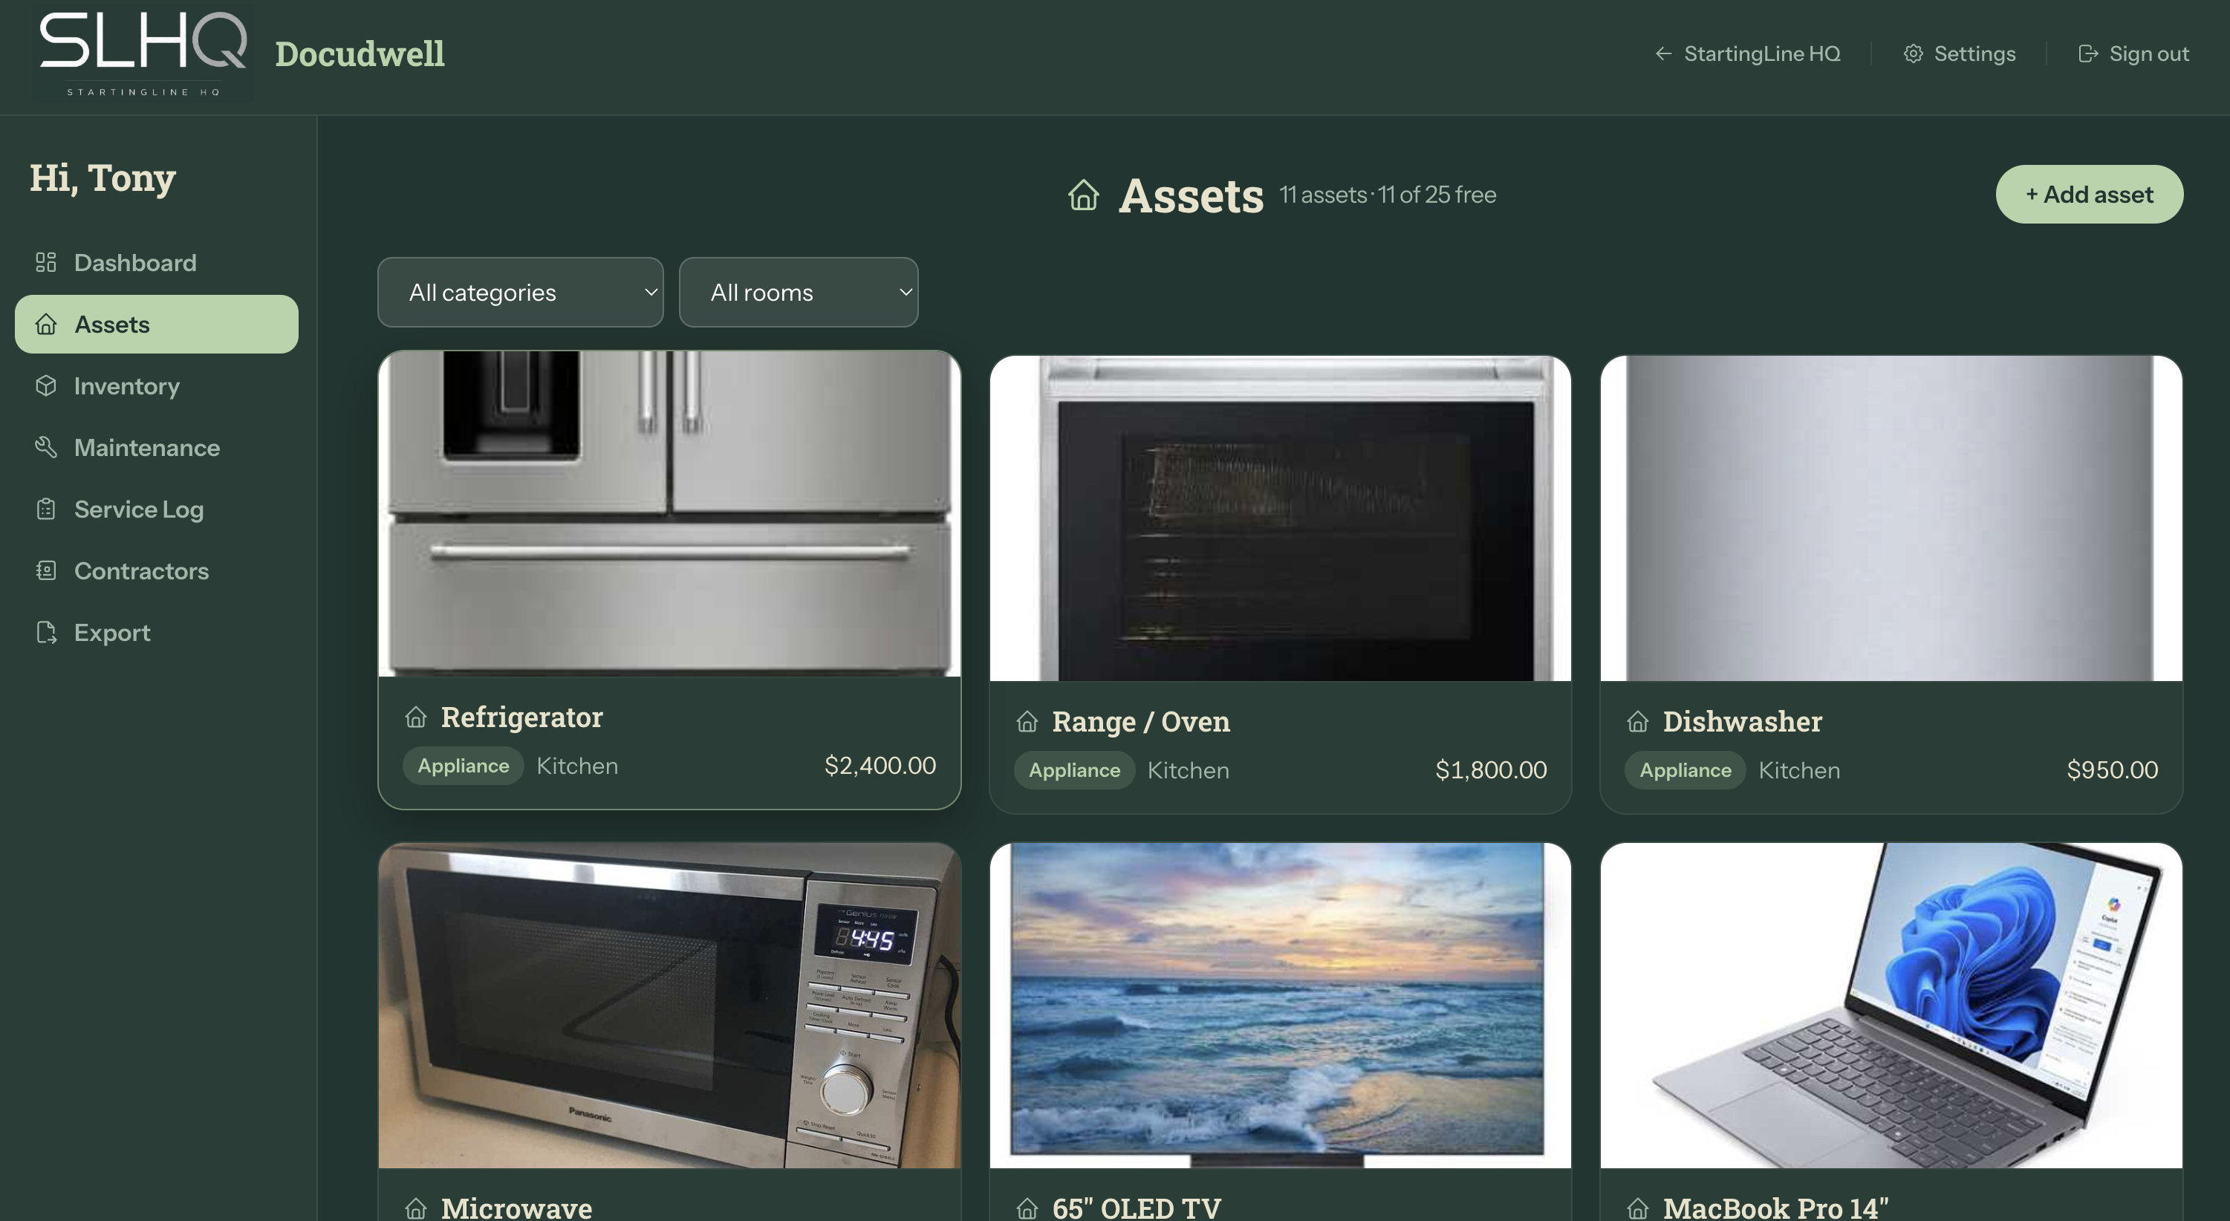Open the Settings link
The width and height of the screenshot is (2230, 1221).
point(1960,53)
